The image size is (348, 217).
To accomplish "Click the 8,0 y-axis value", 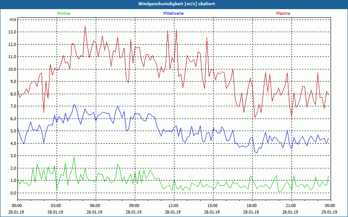I will (13, 94).
